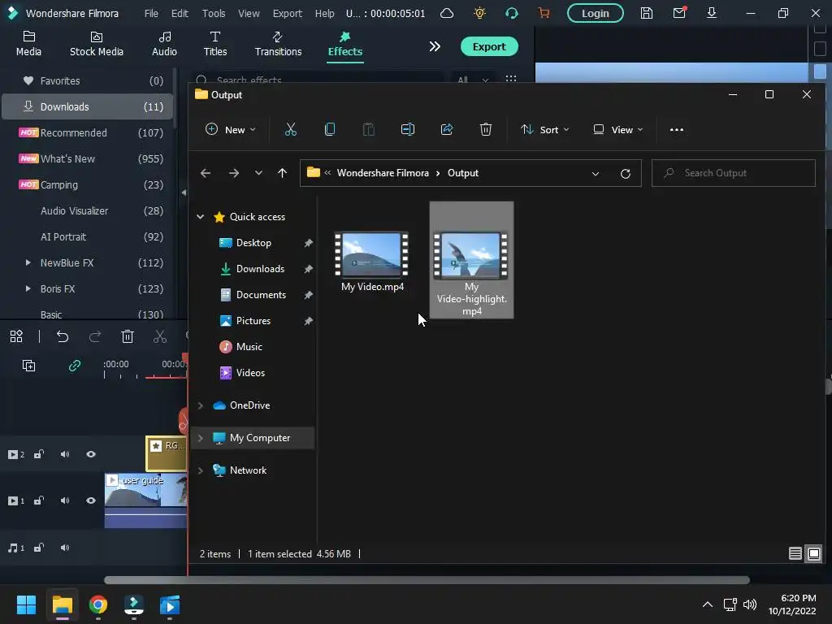Click the save project floppy icon
The width and height of the screenshot is (832, 624).
[x=646, y=13]
